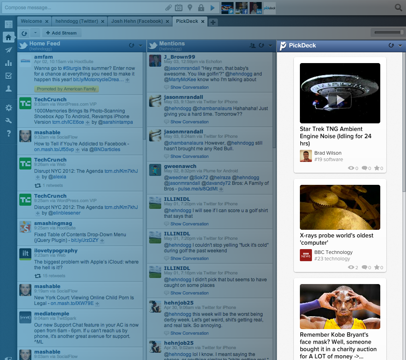Close the PickDeck tab
Screen dimensions: 406x360
click(x=203, y=21)
